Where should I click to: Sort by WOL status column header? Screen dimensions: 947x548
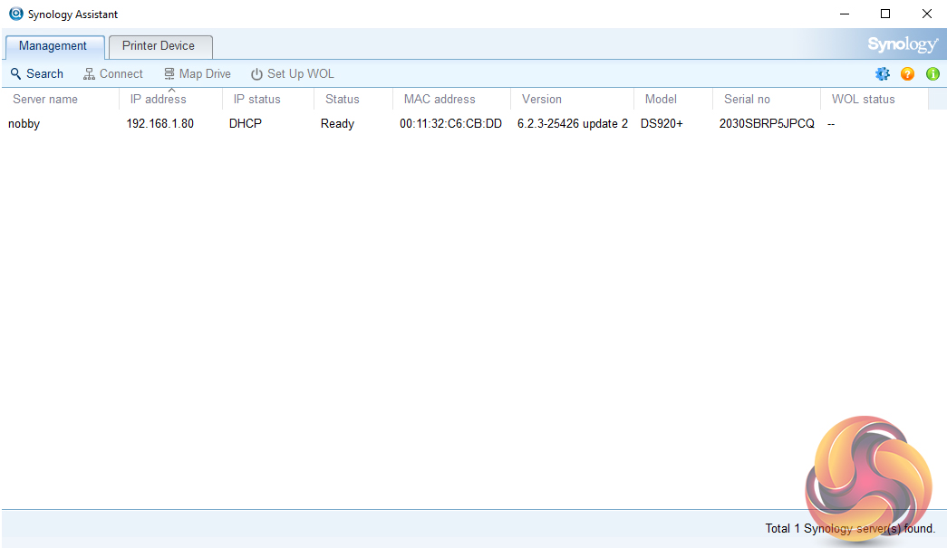874,99
